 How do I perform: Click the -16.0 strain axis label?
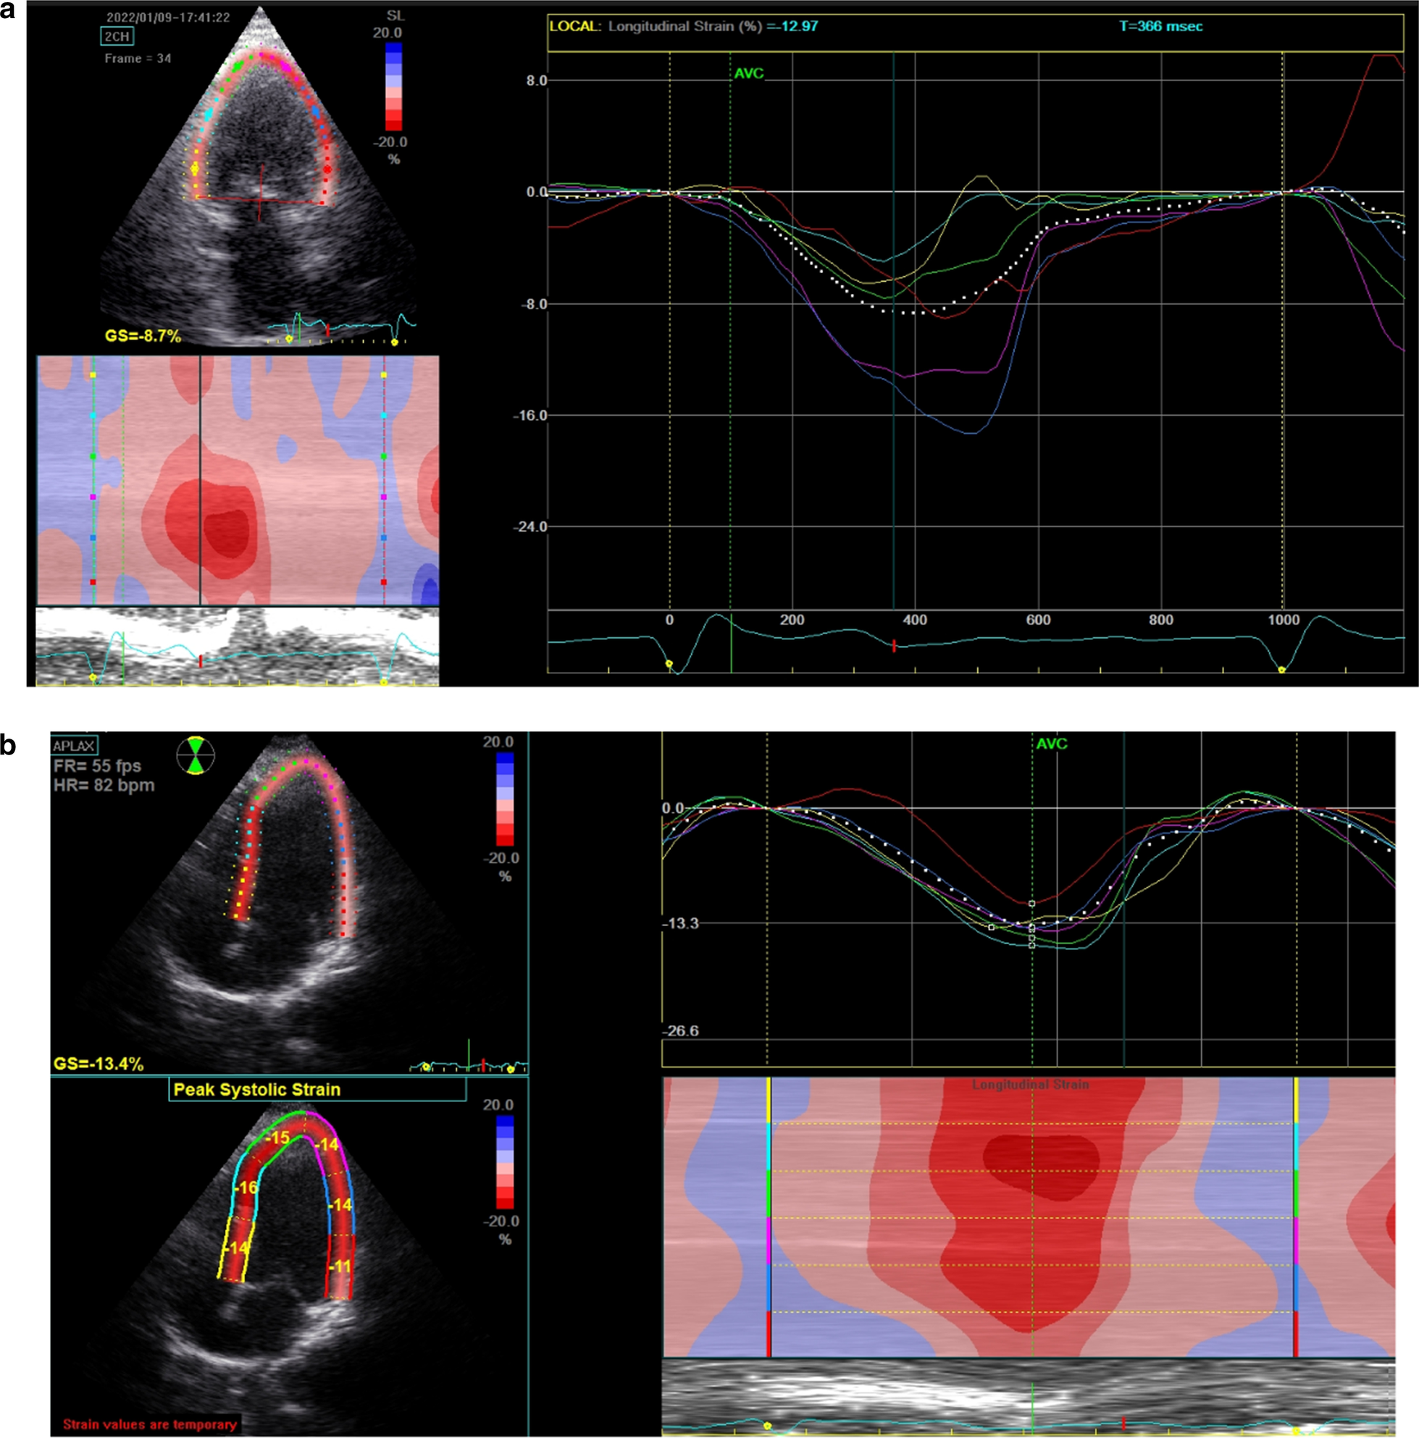tap(529, 416)
